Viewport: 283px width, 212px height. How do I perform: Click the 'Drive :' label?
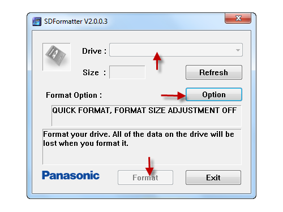pyautogui.click(x=95, y=51)
